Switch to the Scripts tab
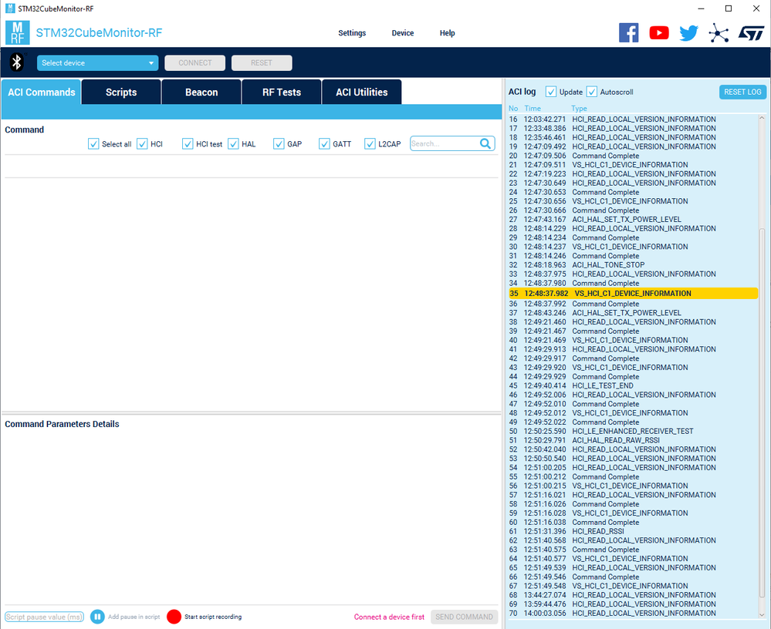 click(x=121, y=92)
